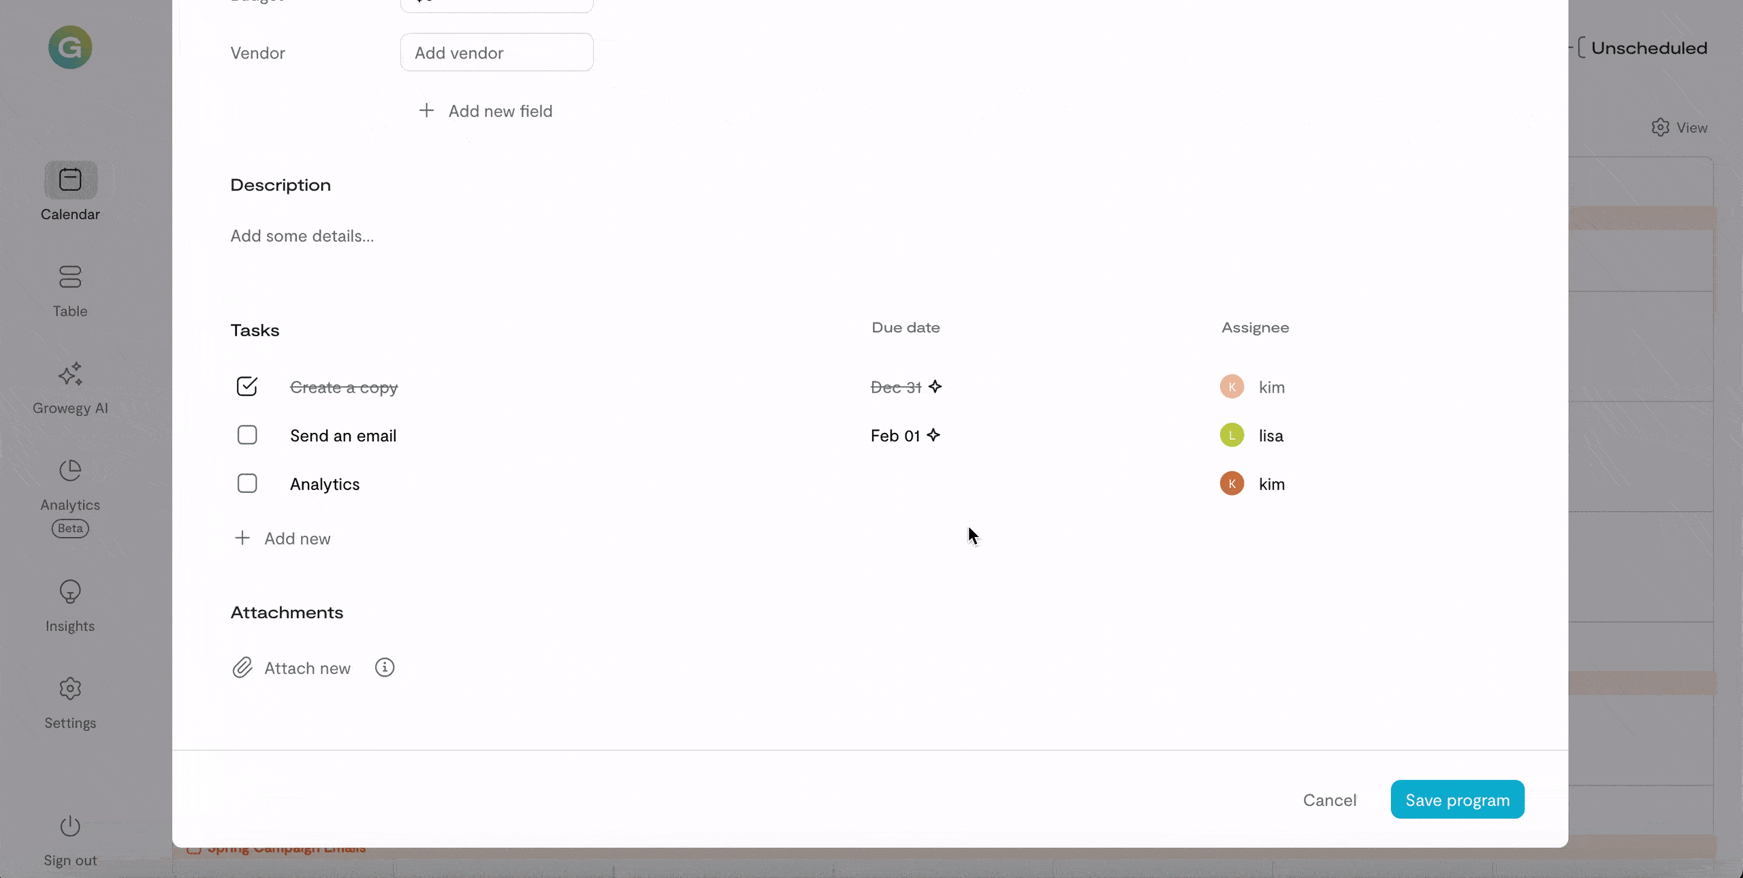Click the Sign out power icon
1743x878 pixels.
(70, 826)
